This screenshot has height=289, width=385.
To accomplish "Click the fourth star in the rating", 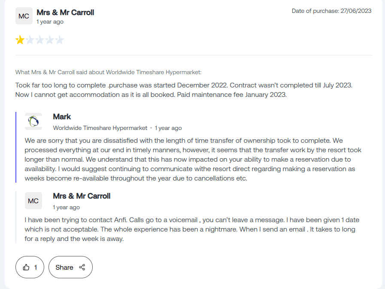I will coord(50,40).
